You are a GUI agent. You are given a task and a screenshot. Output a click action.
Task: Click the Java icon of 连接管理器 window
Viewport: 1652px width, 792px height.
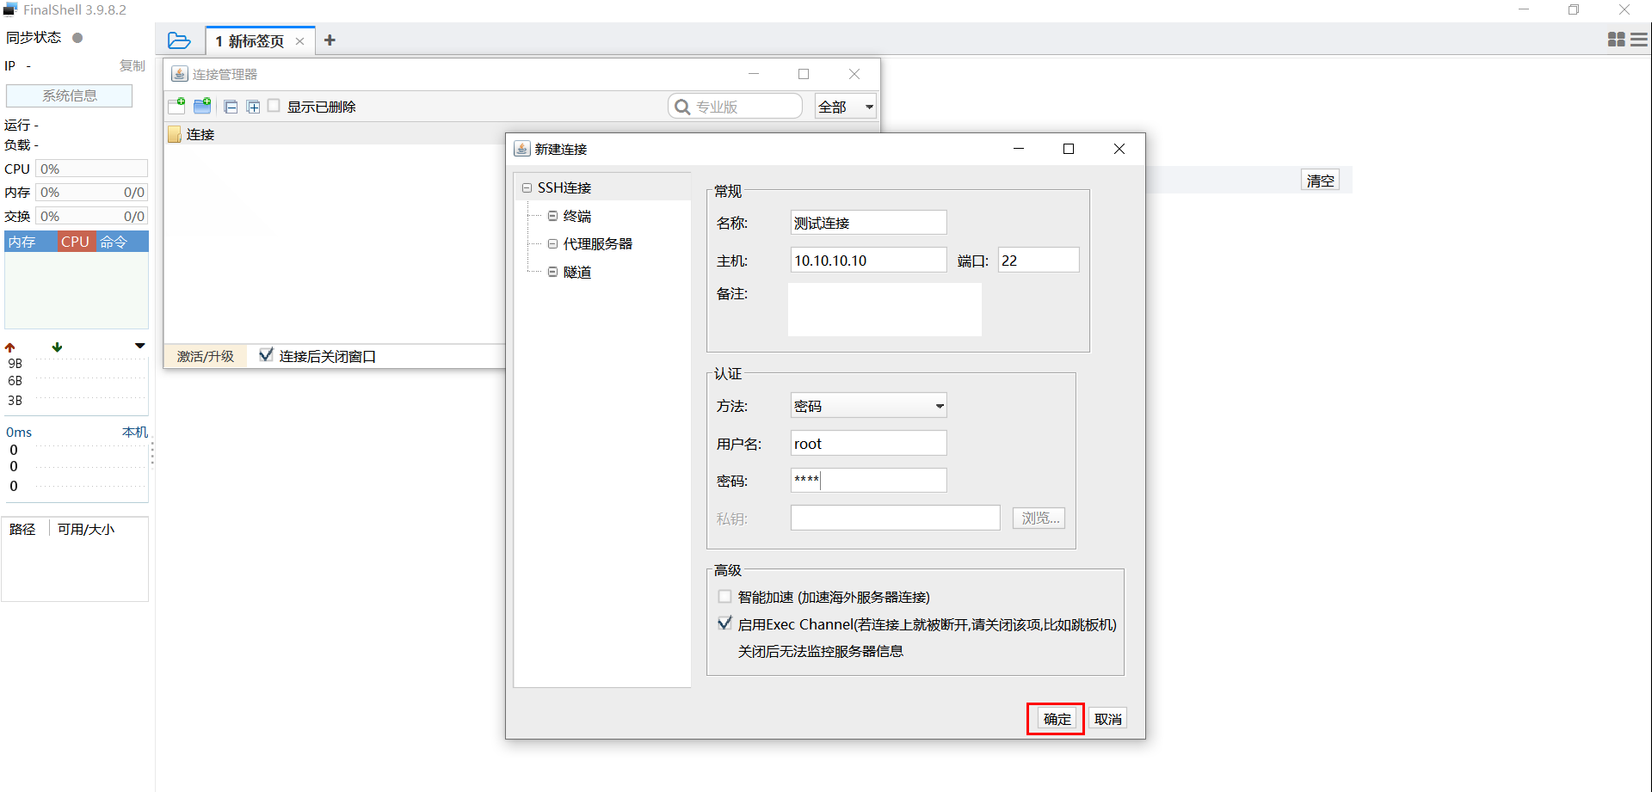tap(180, 74)
